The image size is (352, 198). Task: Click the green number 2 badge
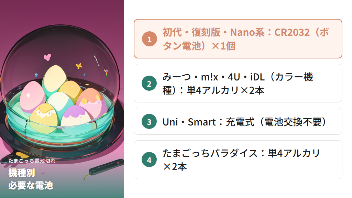pyautogui.click(x=149, y=84)
